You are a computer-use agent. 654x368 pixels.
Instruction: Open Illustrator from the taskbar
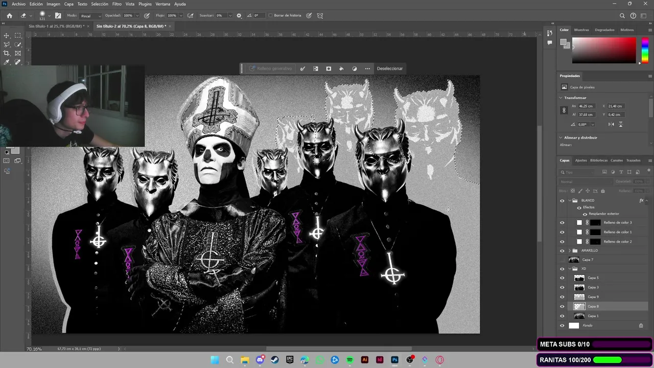365,360
